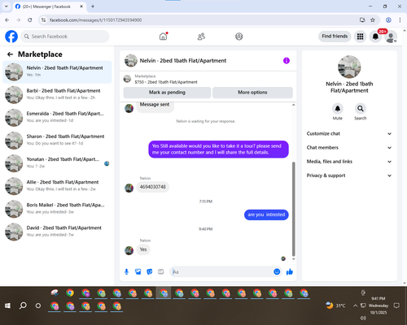Image resolution: width=407 pixels, height=325 pixels.
Task: Open the Chrome profile icon
Action: (x=388, y=20)
